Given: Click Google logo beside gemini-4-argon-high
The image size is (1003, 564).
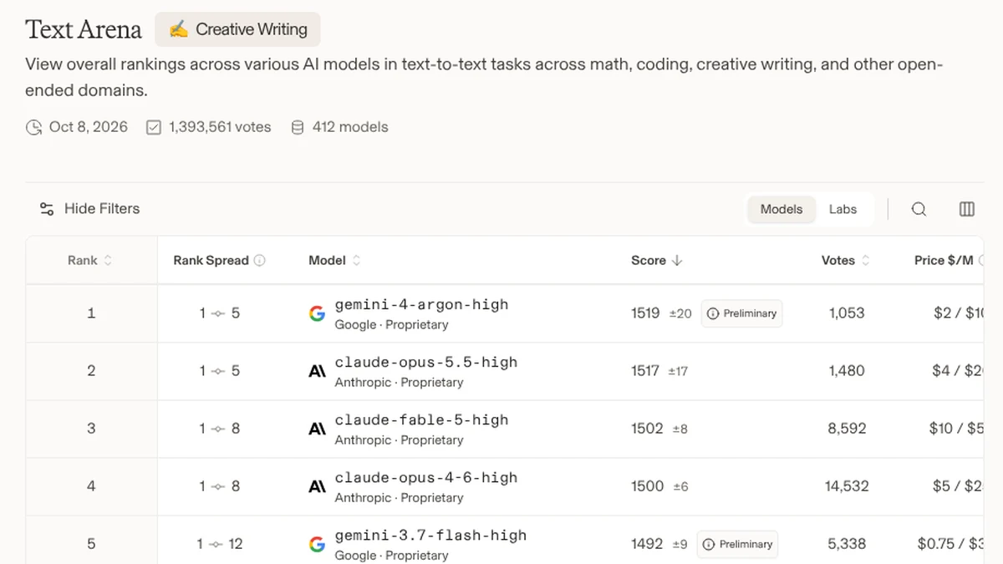Looking at the screenshot, I should coord(317,313).
